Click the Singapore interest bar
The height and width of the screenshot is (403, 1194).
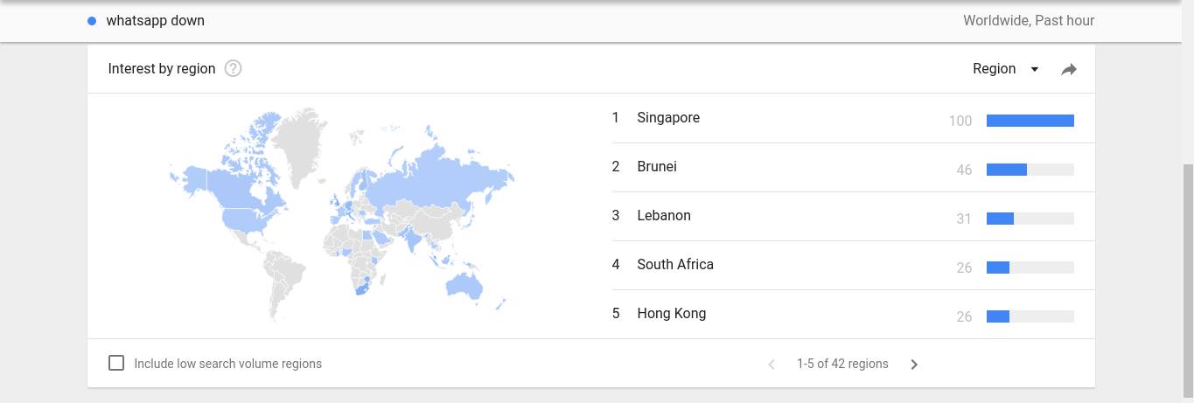[1030, 121]
